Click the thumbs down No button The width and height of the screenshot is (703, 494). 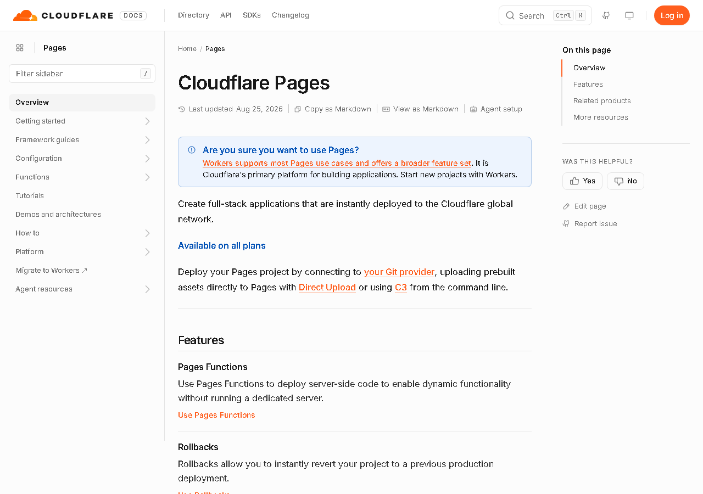click(x=626, y=181)
